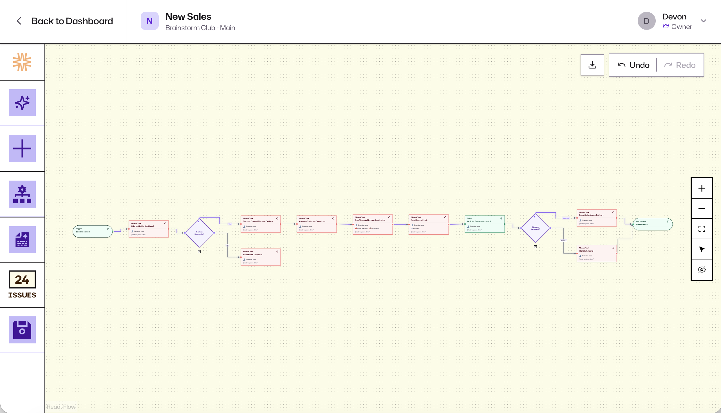
Task: Select the Handle Referral task node
Action: pos(597,254)
